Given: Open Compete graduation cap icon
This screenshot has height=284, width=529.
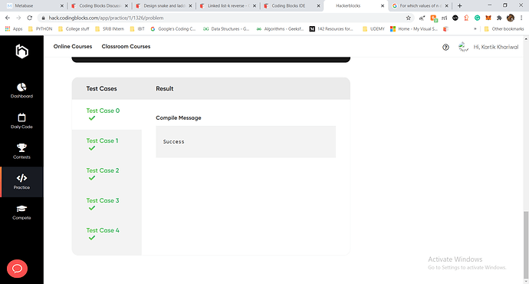Looking at the screenshot, I should pos(21,209).
